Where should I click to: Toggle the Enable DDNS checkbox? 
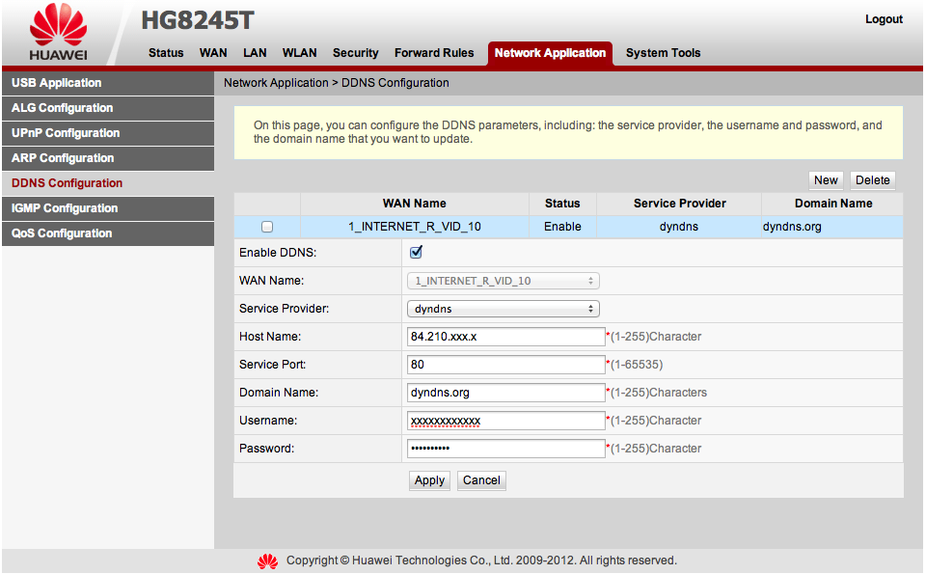point(416,252)
